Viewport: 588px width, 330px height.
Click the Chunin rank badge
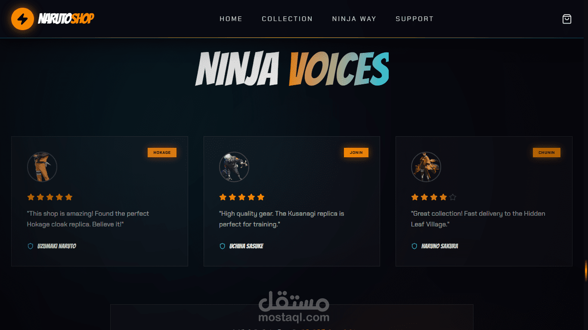[547, 153]
